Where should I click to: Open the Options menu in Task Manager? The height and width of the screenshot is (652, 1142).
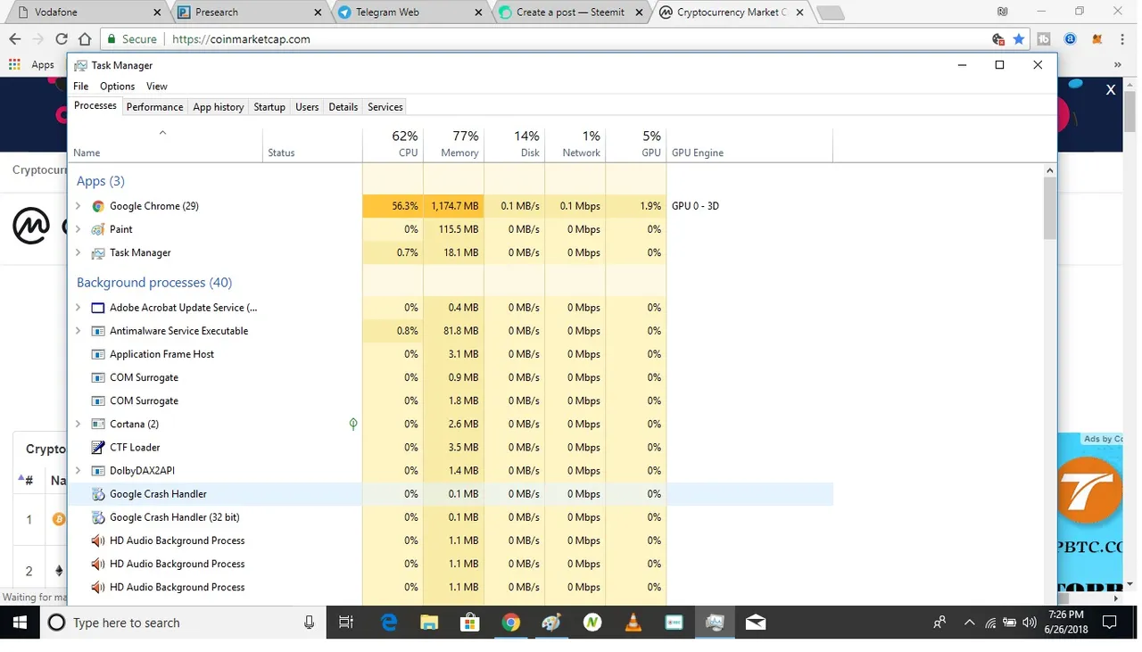pyautogui.click(x=117, y=87)
